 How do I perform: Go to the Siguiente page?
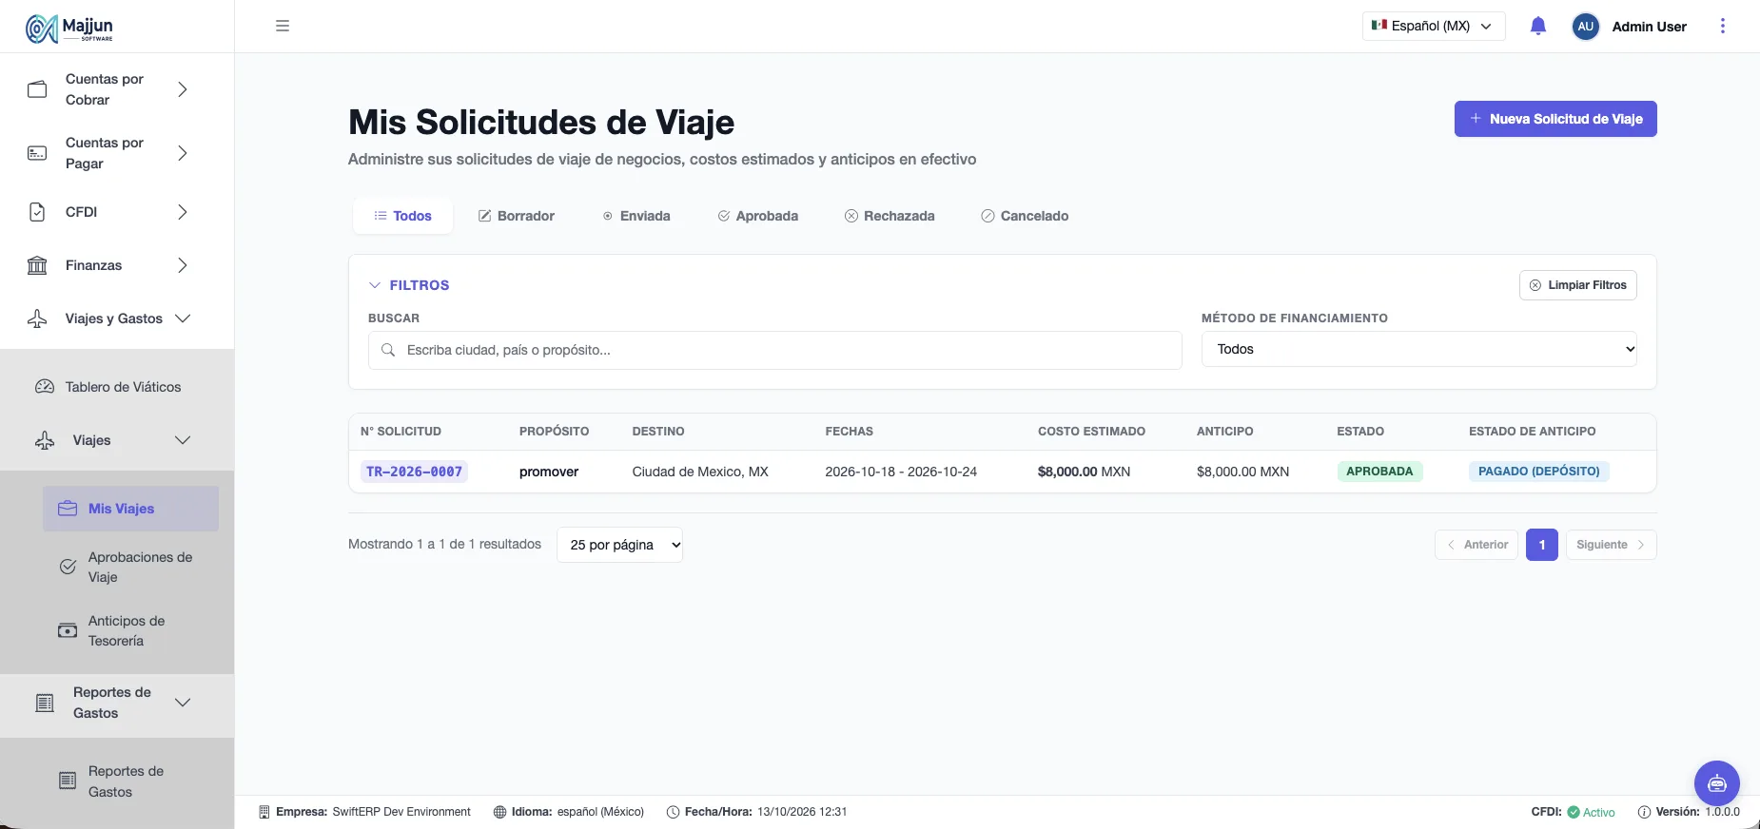(1611, 545)
